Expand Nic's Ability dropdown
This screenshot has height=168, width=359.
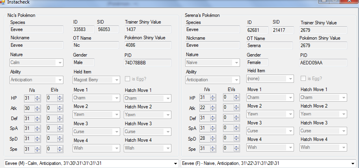[36, 80]
